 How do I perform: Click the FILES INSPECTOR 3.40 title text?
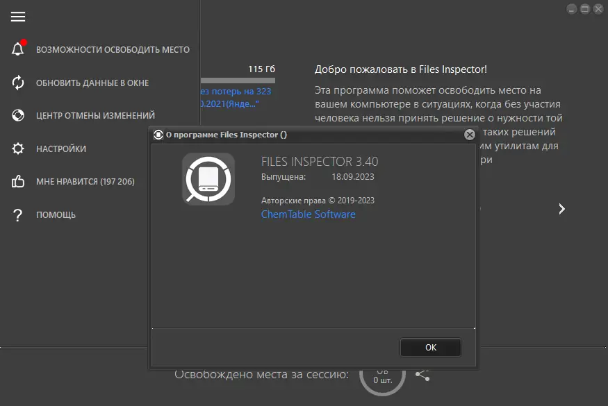320,162
